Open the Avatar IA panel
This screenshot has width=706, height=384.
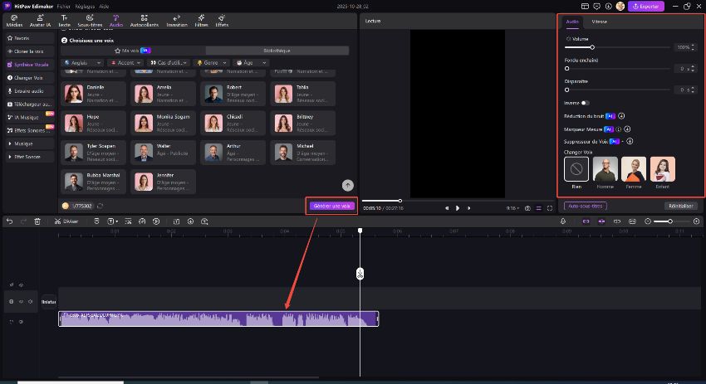[39, 19]
